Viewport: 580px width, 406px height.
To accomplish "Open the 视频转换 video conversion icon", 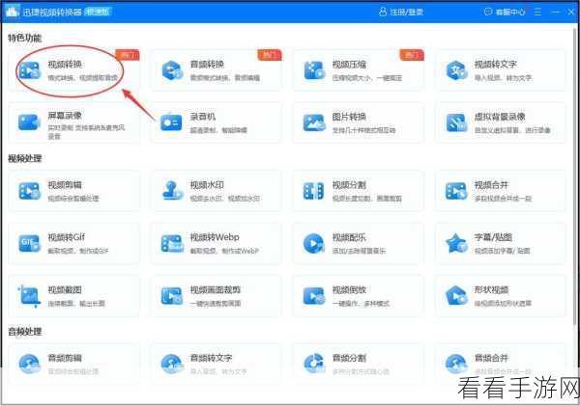I will pyautogui.click(x=29, y=70).
